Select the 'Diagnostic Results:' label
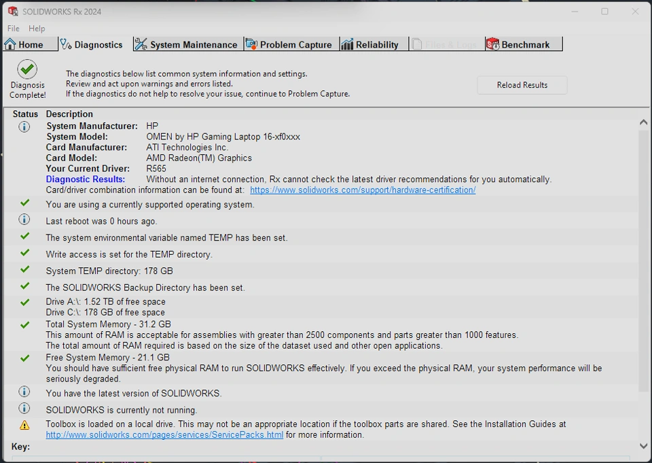The height and width of the screenshot is (463, 652). [86, 179]
